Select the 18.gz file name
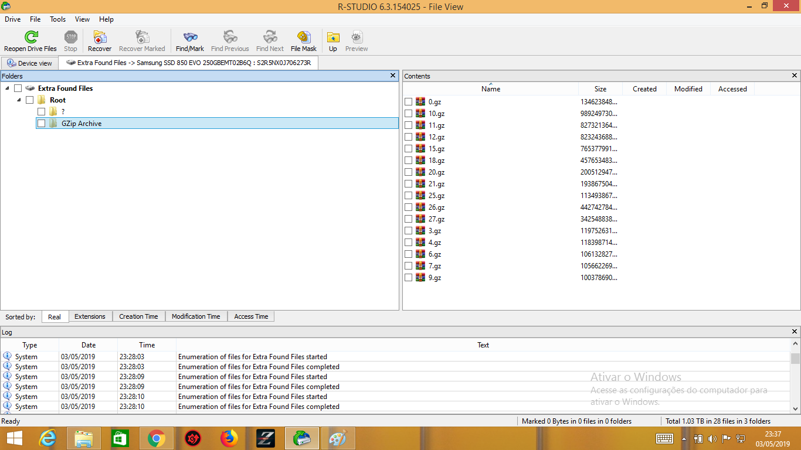Image resolution: width=801 pixels, height=450 pixels. coord(436,161)
